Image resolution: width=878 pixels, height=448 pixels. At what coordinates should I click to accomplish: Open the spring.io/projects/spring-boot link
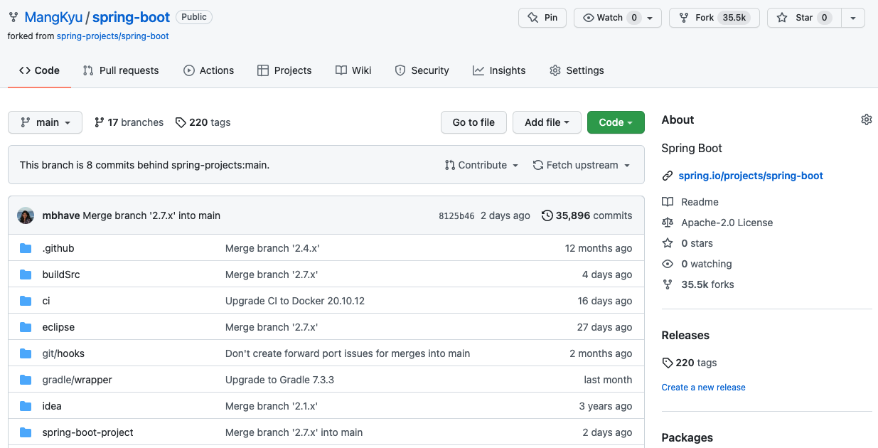tap(751, 176)
